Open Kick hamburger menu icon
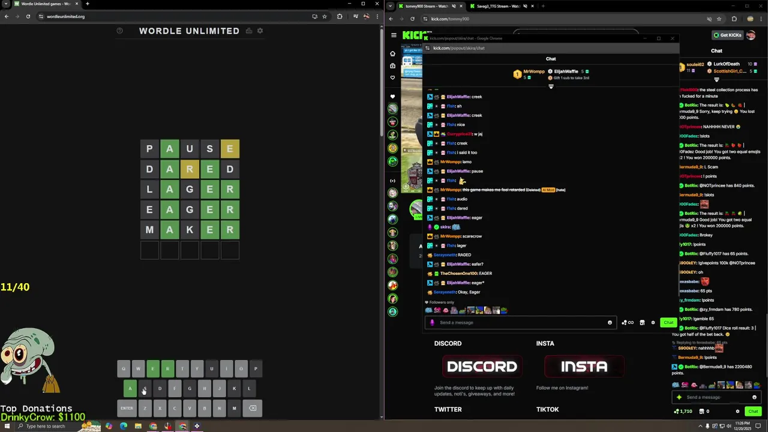This screenshot has width=768, height=432. (394, 35)
